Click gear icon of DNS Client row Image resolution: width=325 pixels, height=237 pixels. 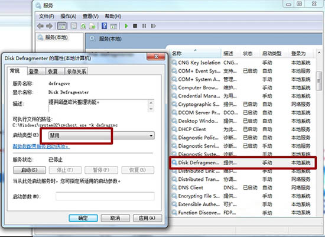(174, 187)
